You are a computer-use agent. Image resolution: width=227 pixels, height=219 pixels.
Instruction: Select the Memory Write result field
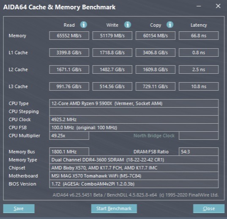pyautogui.click(x=112, y=36)
